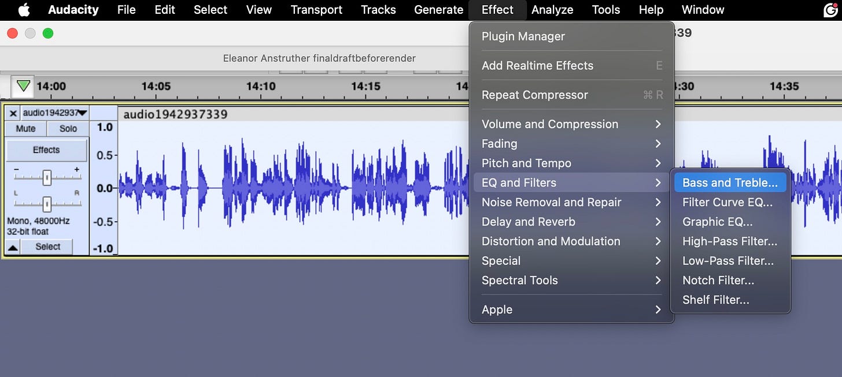Expand Volume and Compression submenu
Viewport: 842px width, 377px height.
pos(571,124)
